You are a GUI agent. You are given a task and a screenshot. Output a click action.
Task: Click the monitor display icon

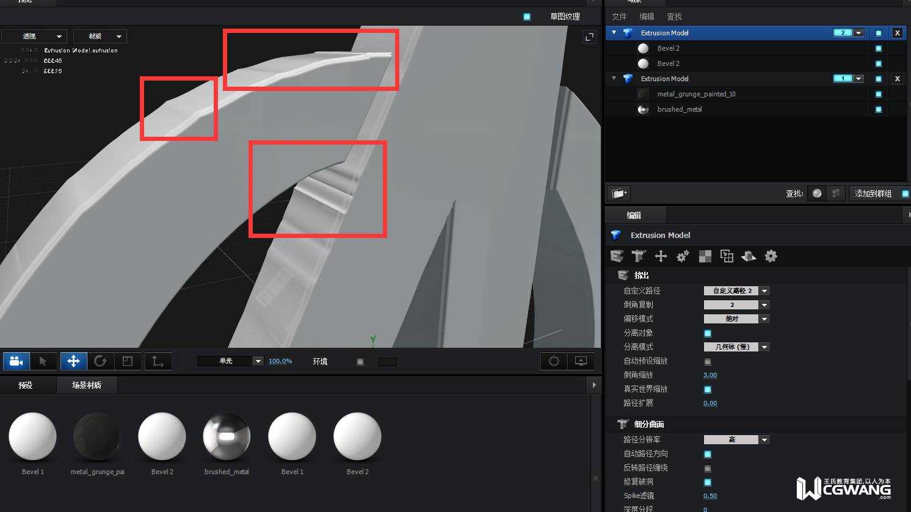coord(581,361)
